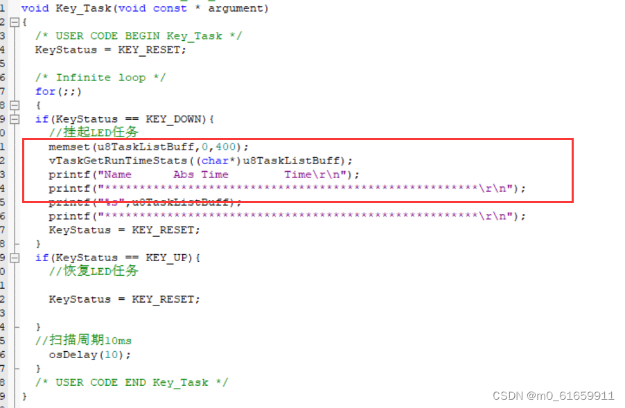Click the CSDN @m0_61659911 watermark
This screenshot has width=625, height=408.
[x=553, y=396]
